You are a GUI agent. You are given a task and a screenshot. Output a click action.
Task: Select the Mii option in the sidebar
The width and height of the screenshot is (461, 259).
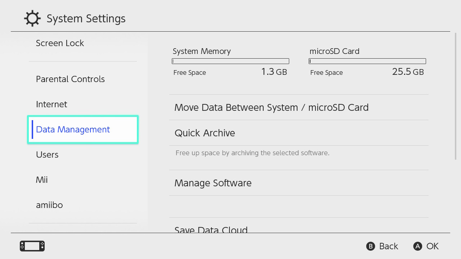[42, 180]
